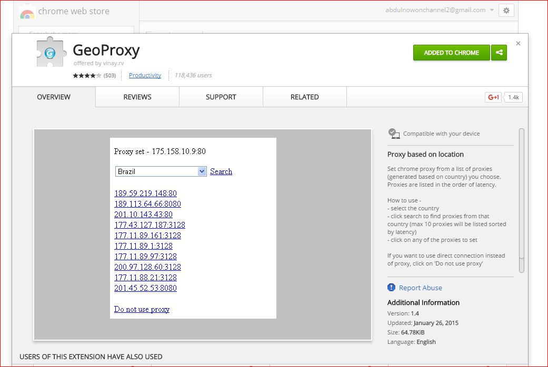Open the account email dropdown arrow
Image resolution: width=548 pixels, height=367 pixels.
tap(492, 10)
